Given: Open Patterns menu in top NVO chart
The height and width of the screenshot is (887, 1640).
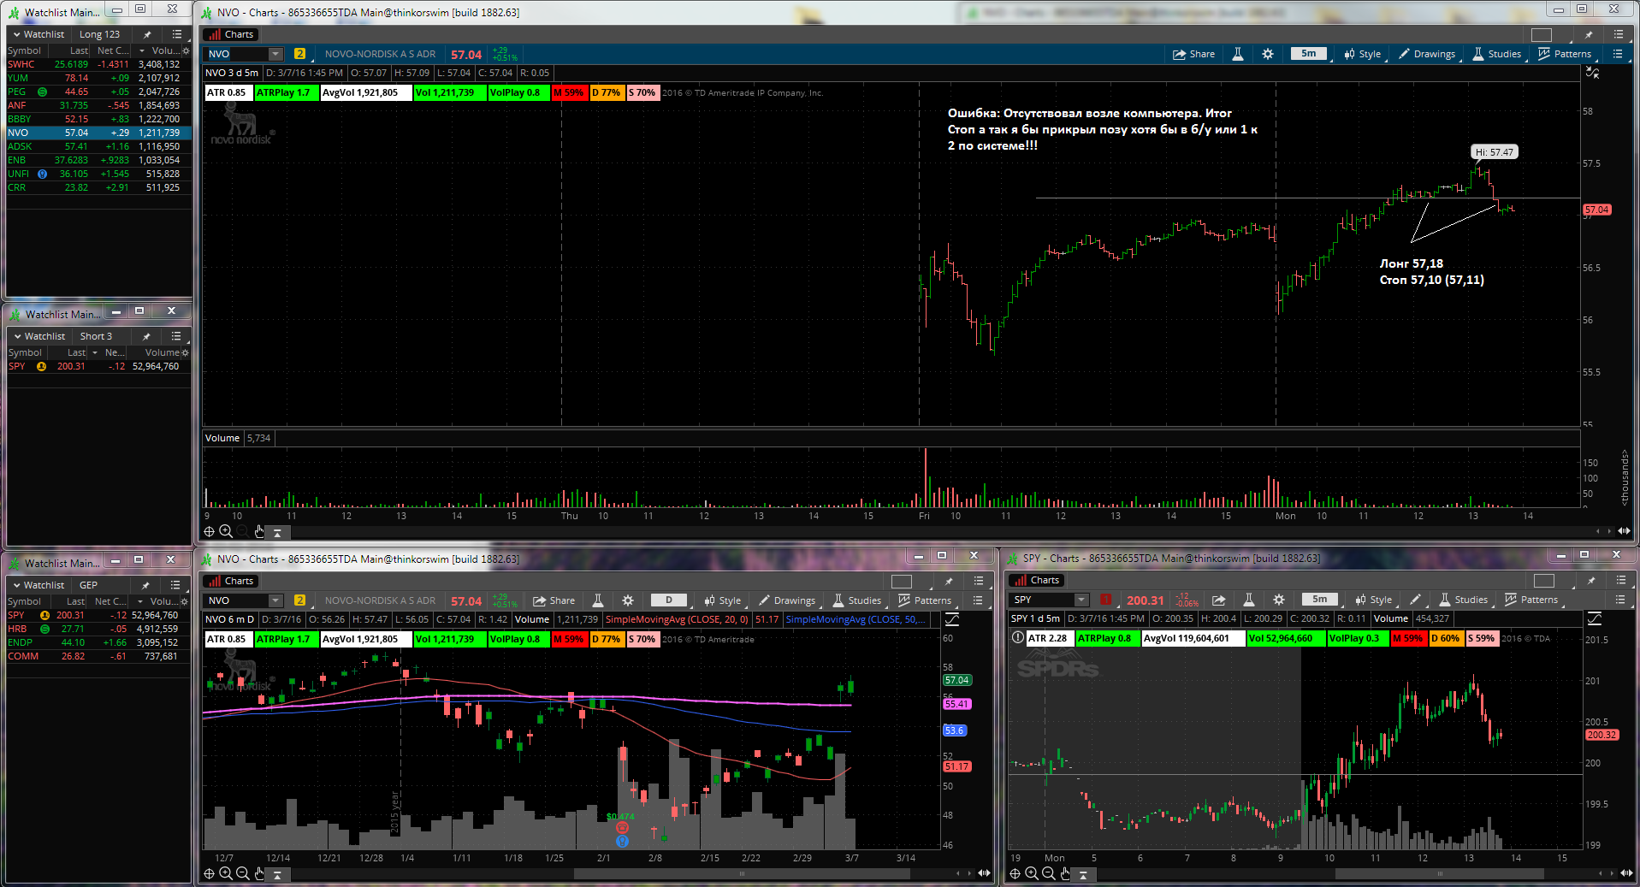Looking at the screenshot, I should click(x=1566, y=54).
